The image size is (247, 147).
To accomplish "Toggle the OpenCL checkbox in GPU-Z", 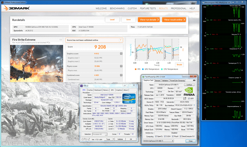I will click(156, 136).
